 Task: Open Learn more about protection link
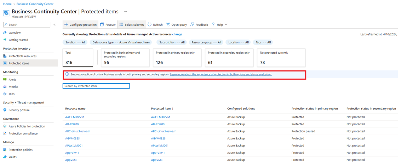221,74
